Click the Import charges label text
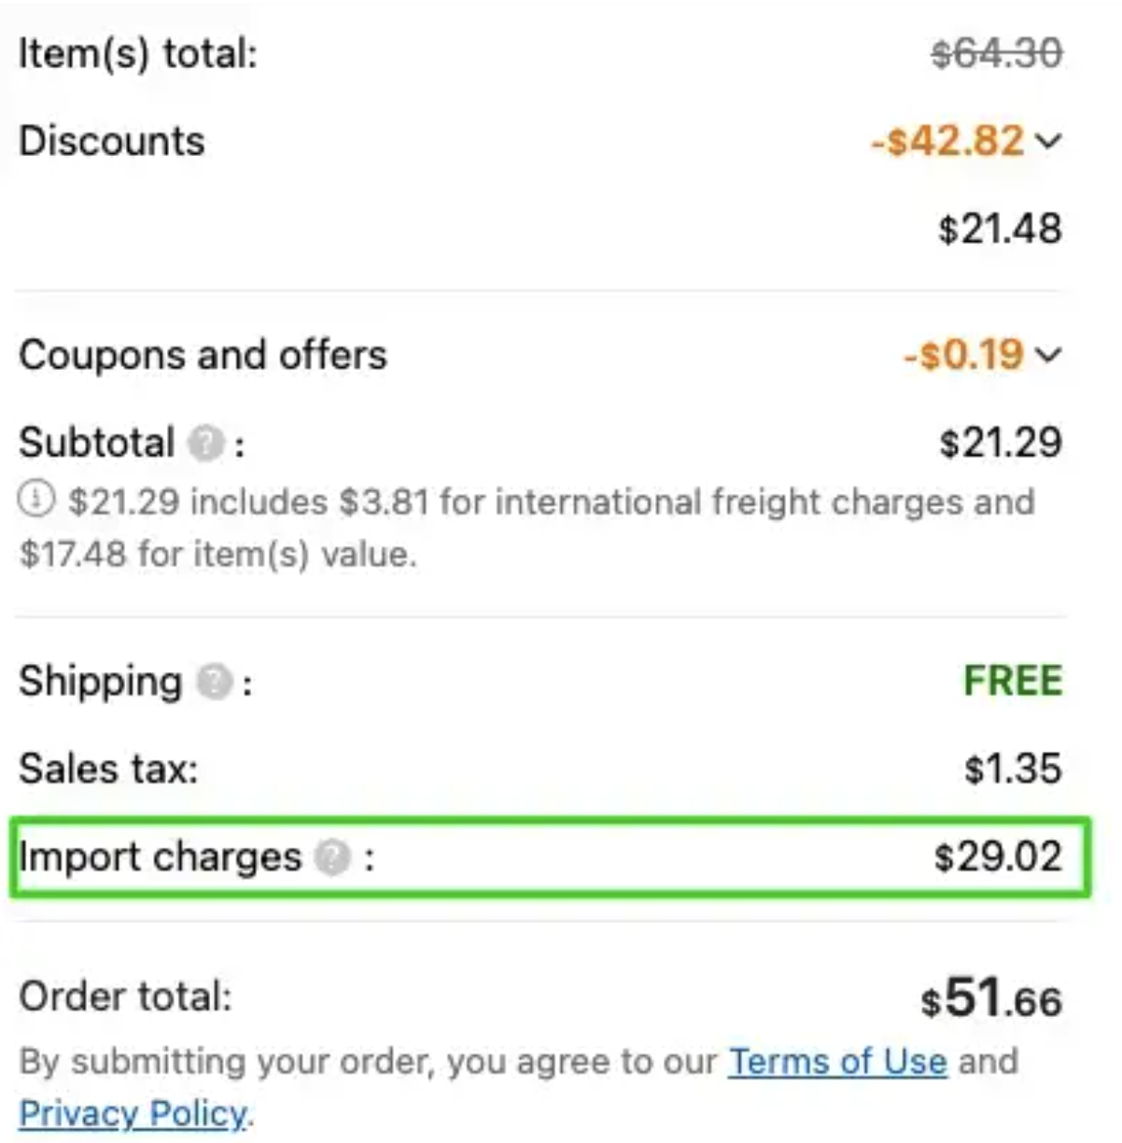The height and width of the screenshot is (1143, 1122). coord(161,857)
